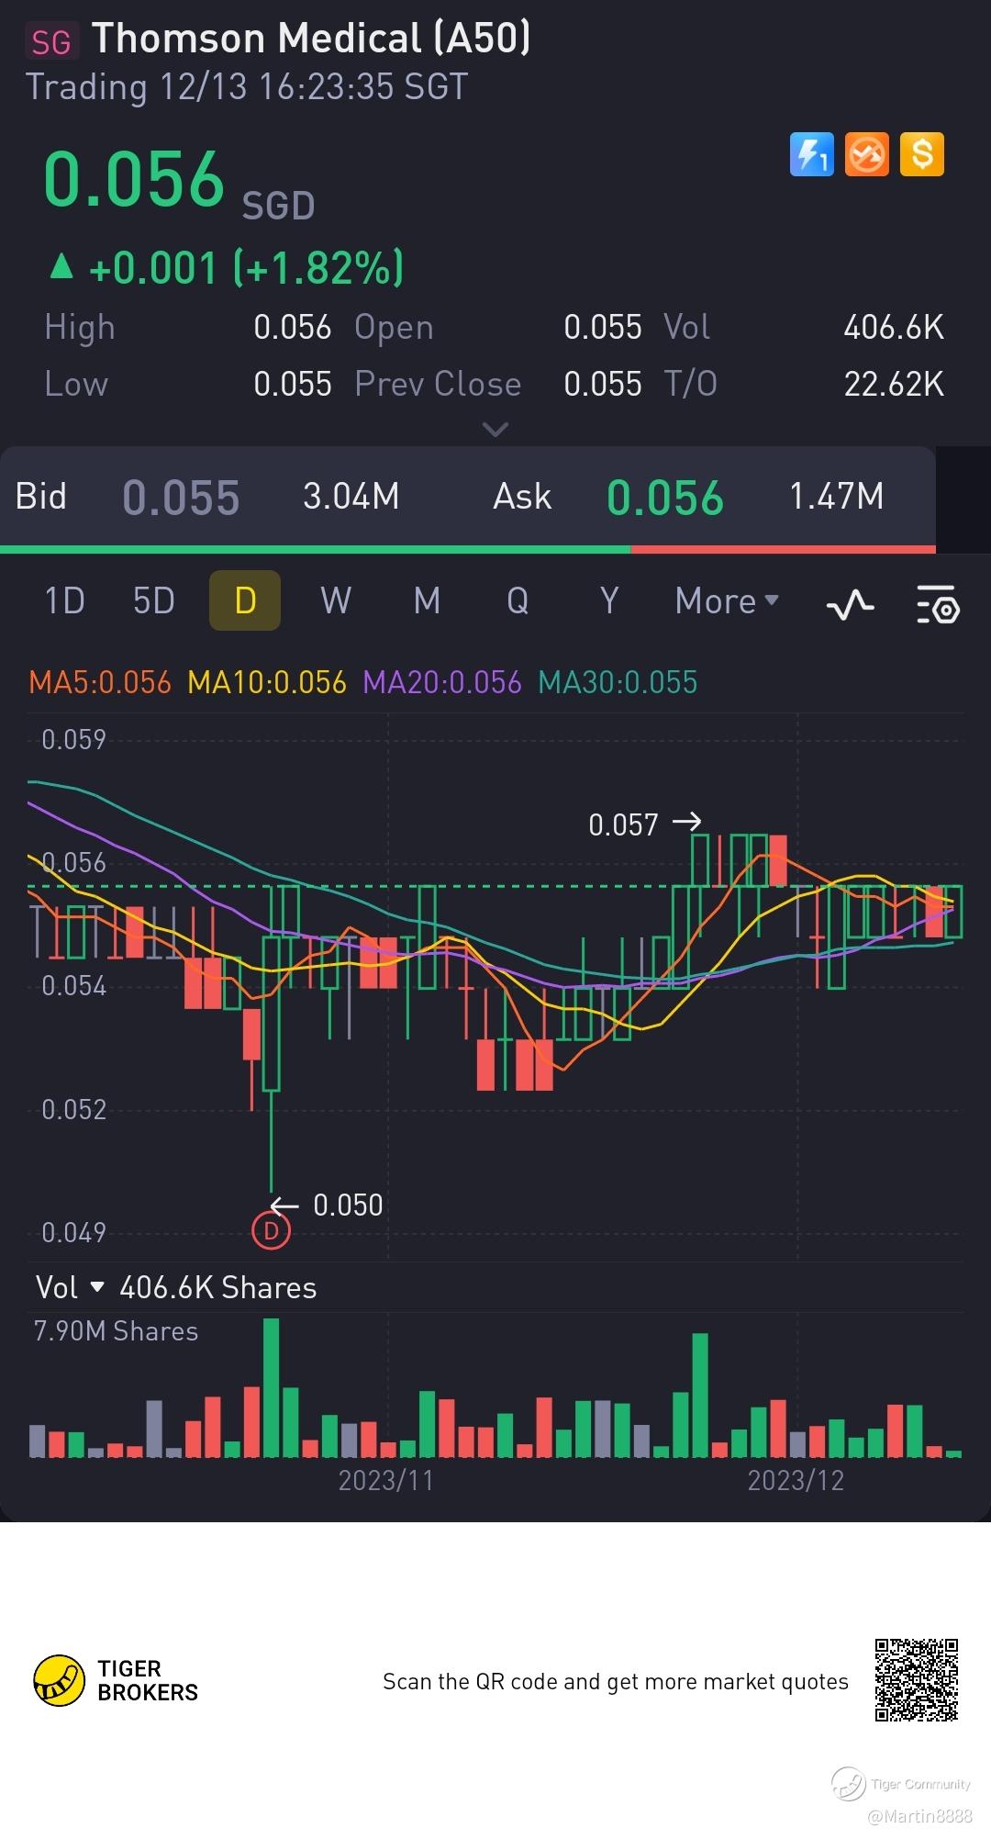Tap the blue lightning bolt icon
991x1839 pixels.
tap(812, 154)
